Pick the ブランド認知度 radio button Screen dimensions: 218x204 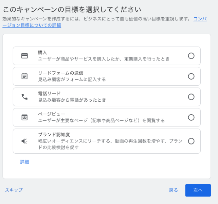[x=191, y=141]
